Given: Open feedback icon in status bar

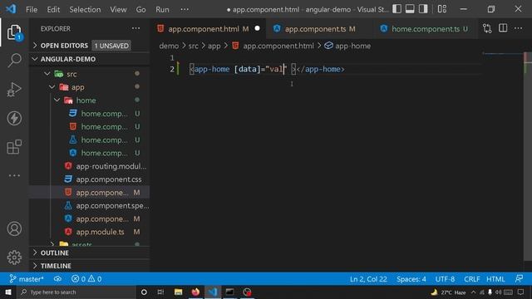Looking at the screenshot, I should pyautogui.click(x=519, y=279).
